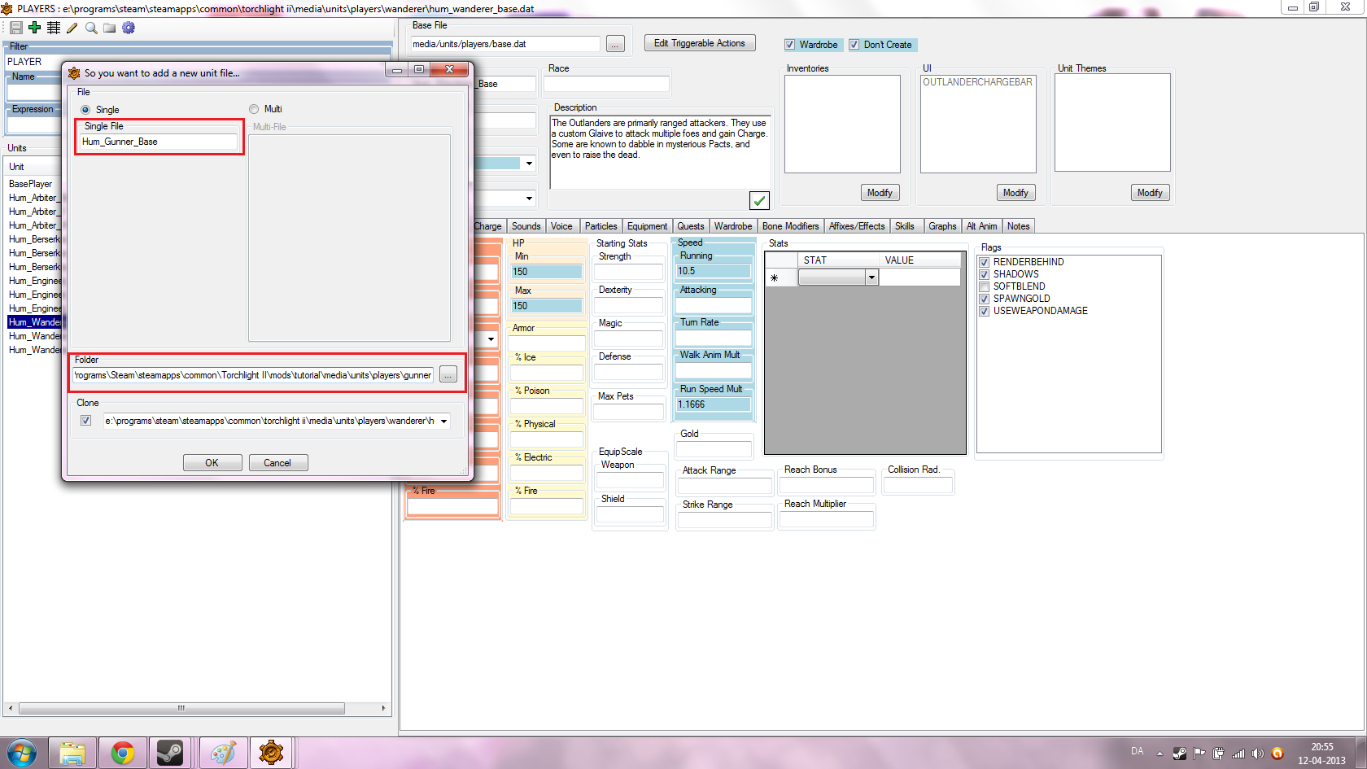Click the magnifying glass search icon
Viewport: 1367px width, 769px height.
tap(91, 28)
